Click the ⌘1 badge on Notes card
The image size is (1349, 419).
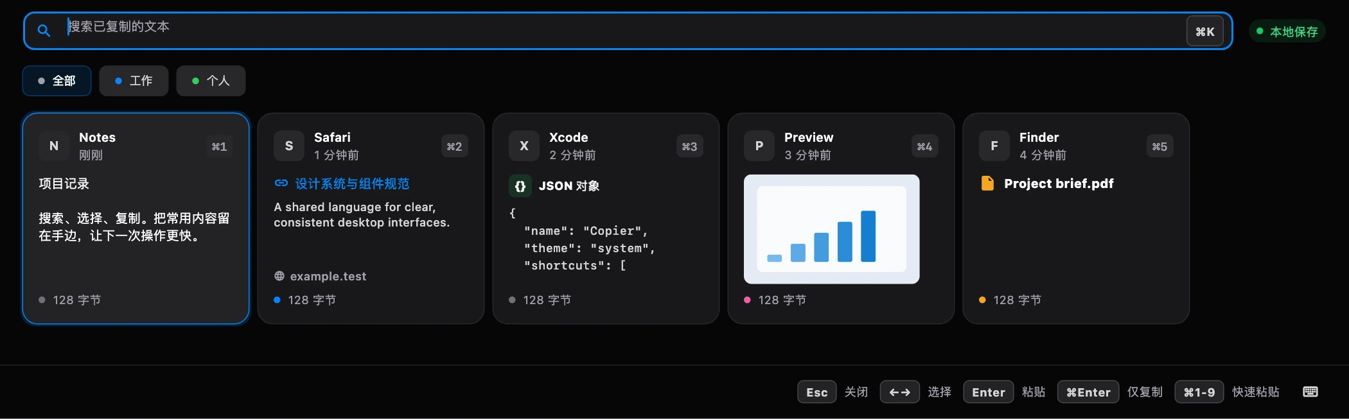[219, 146]
